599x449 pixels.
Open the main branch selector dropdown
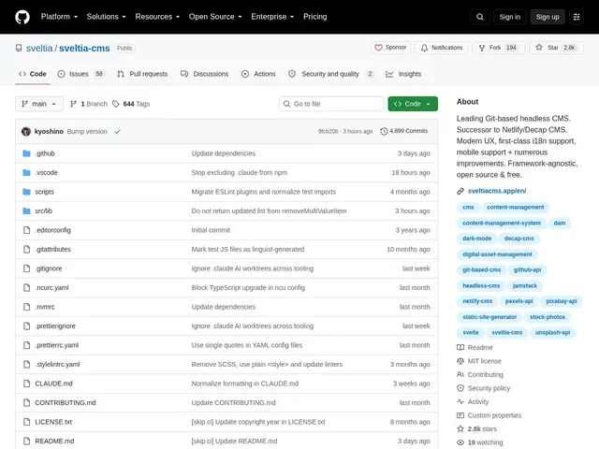click(x=39, y=104)
